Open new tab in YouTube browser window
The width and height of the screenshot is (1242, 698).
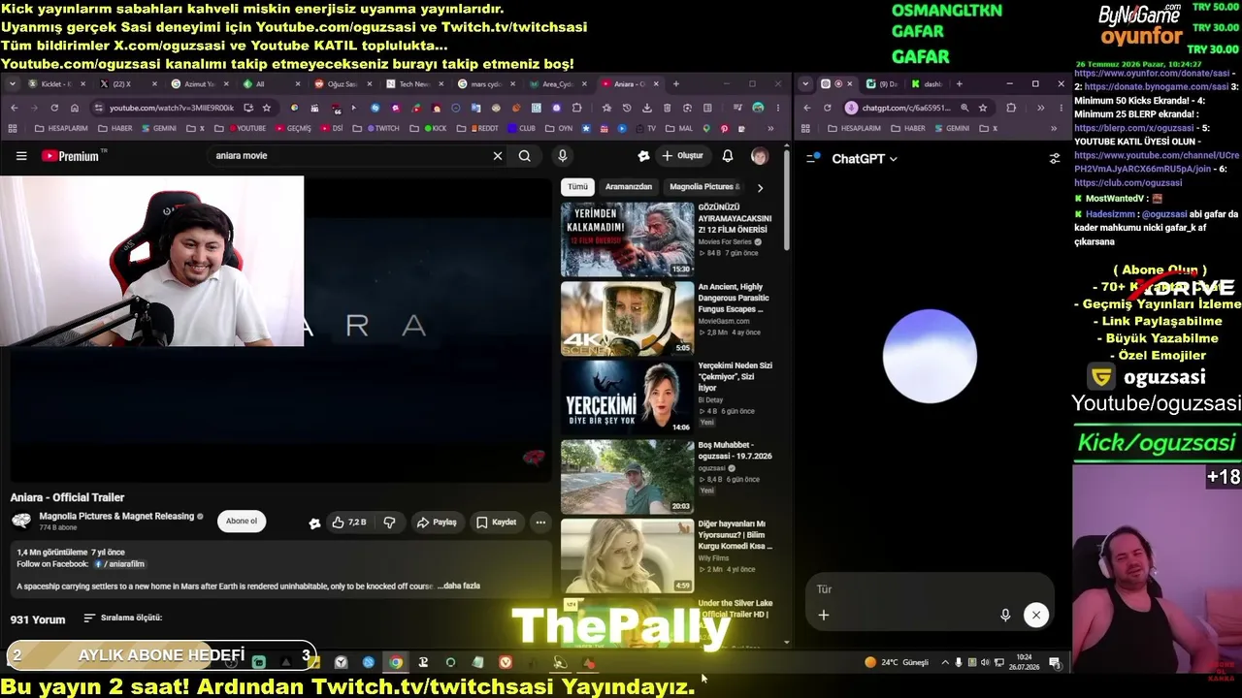pyautogui.click(x=676, y=84)
